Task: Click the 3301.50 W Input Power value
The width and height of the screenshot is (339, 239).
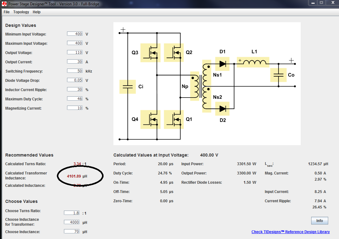Action: pos(247,164)
